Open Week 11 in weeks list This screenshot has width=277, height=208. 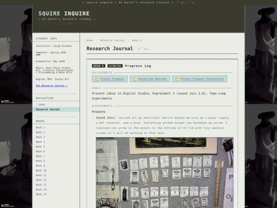coord(41,175)
